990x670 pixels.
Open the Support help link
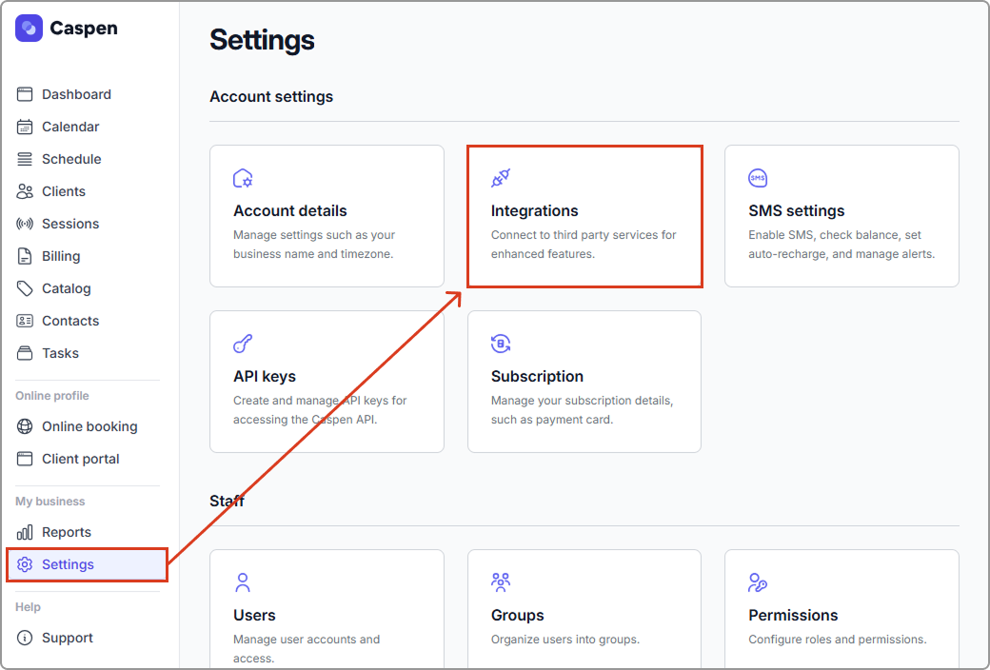pyautogui.click(x=68, y=638)
